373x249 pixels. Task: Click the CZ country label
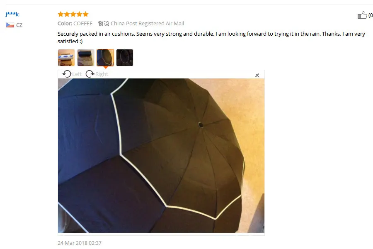19,25
